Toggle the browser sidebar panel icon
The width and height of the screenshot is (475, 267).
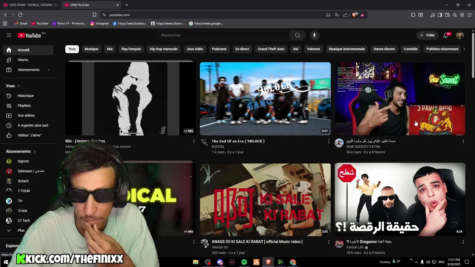(440, 15)
